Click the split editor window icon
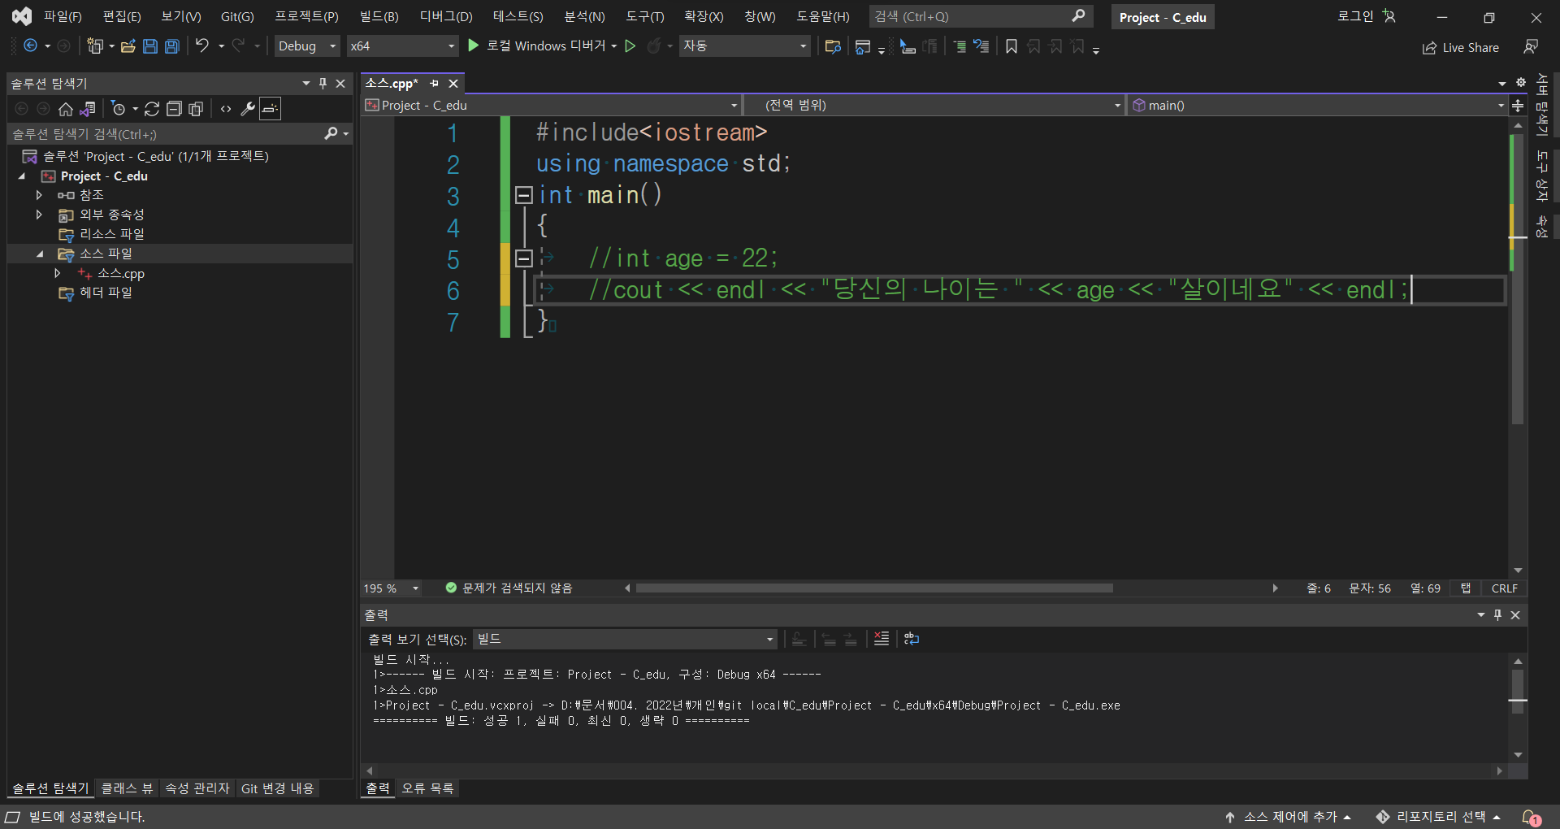 coord(1518,106)
